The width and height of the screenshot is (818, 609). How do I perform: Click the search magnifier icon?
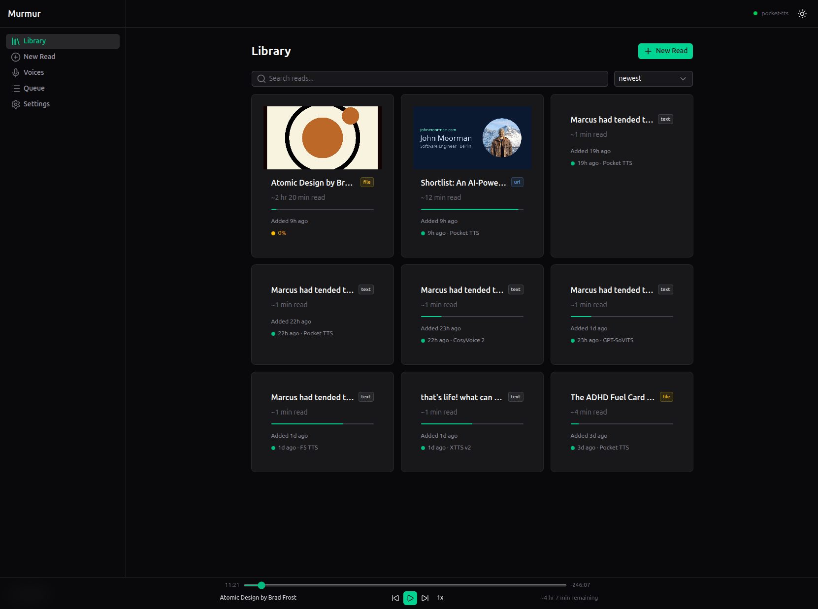pos(262,79)
